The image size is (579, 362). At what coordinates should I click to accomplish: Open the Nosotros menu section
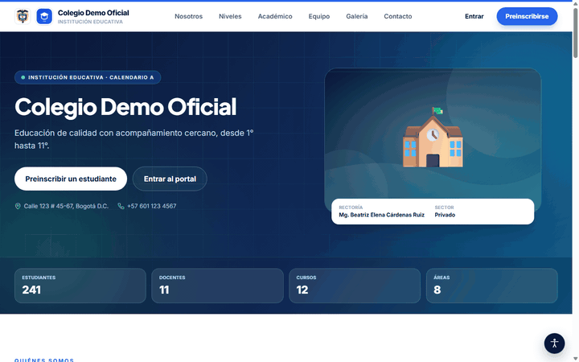188,16
